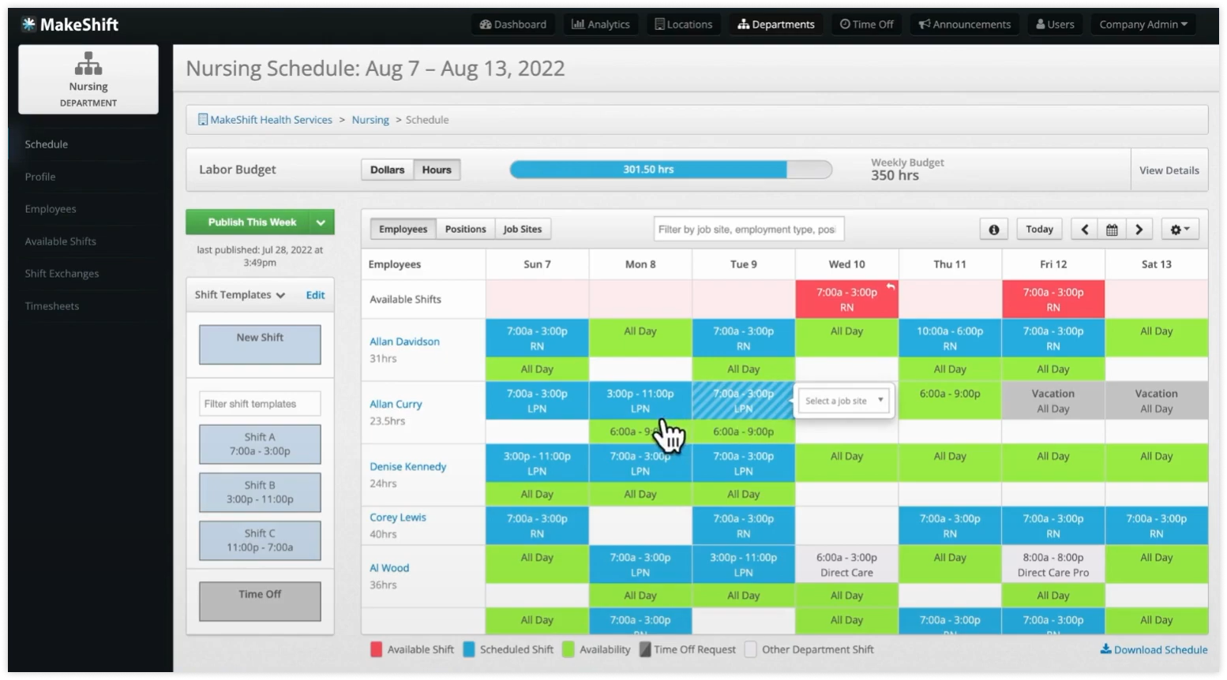Image resolution: width=1227 pixels, height=680 pixels.
Task: Expand the Publish This Week arrow
Action: pos(321,222)
